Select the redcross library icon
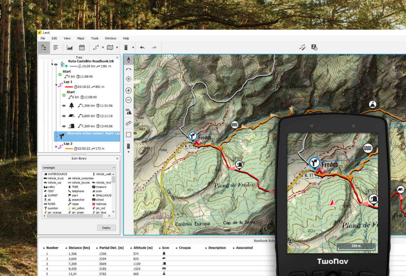 (x=99, y=204)
